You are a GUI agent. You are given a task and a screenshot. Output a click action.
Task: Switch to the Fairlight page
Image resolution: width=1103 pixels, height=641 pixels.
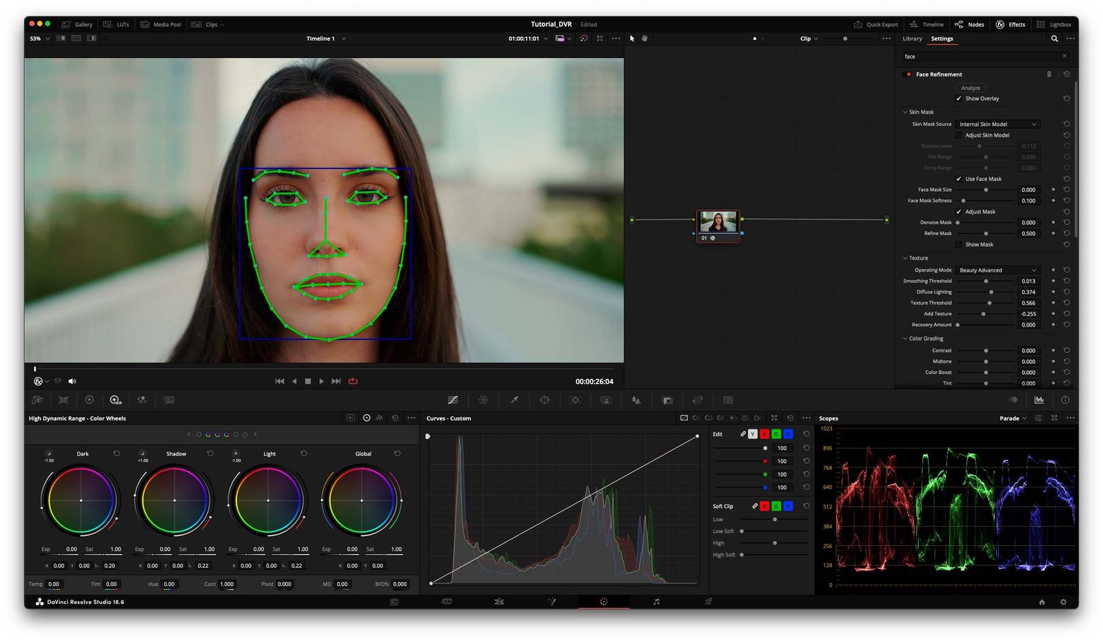(x=656, y=601)
